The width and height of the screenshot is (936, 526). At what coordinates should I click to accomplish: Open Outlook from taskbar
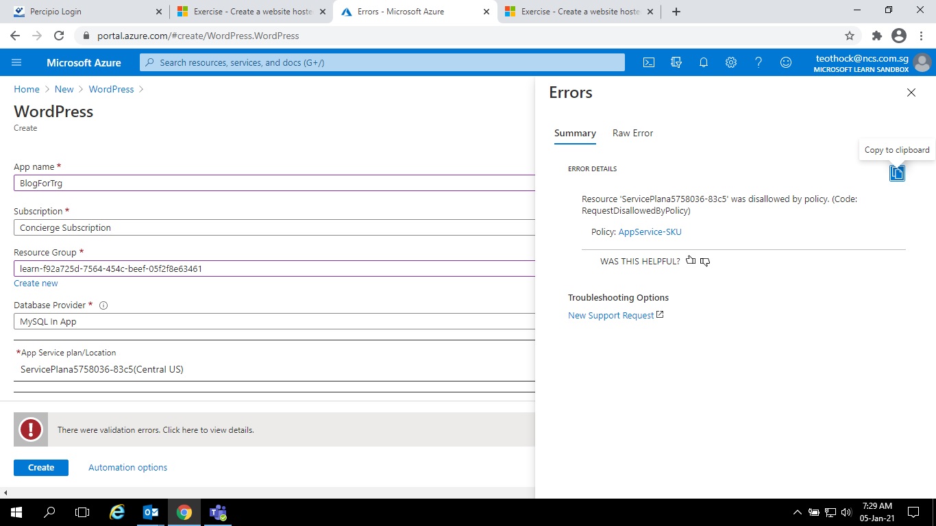(151, 512)
